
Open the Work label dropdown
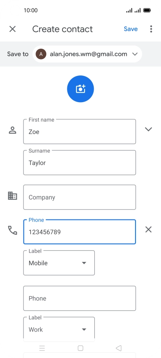pos(59,328)
